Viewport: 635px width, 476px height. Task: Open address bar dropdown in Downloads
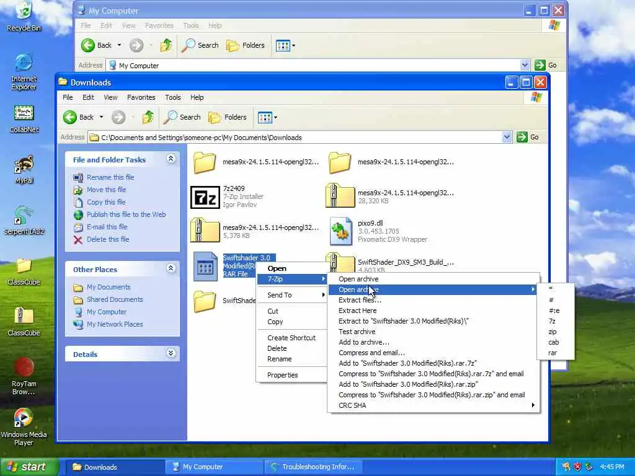coord(507,137)
